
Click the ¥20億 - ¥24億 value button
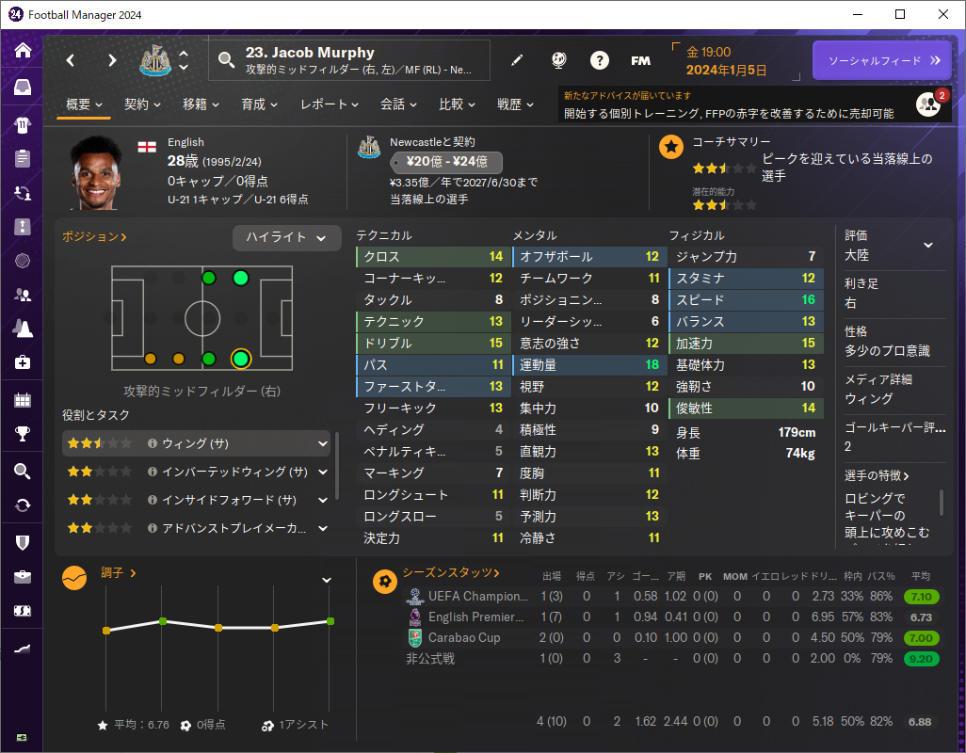click(x=446, y=162)
